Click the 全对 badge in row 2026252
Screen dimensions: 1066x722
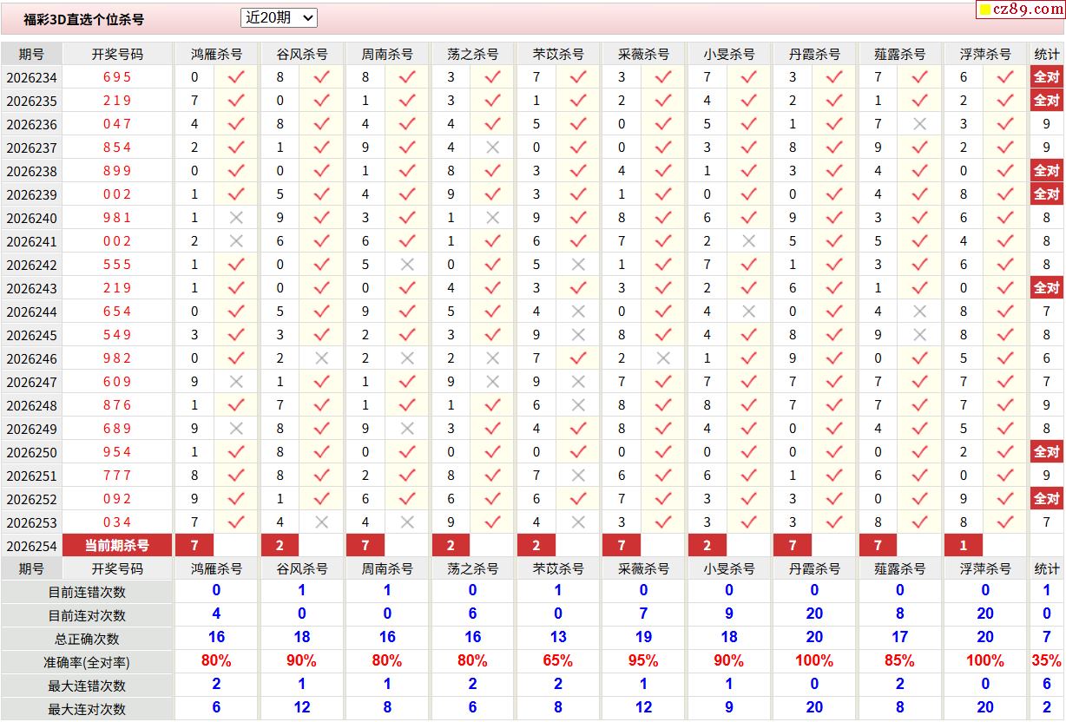tap(1047, 499)
